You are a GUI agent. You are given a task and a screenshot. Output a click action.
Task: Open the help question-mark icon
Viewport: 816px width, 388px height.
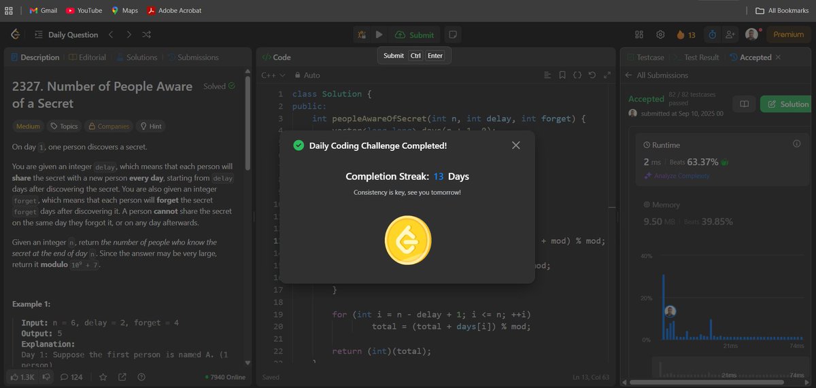click(x=141, y=376)
